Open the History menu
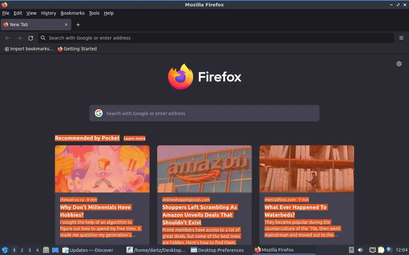Screen dimensions: 409x255 (x=49, y=13)
